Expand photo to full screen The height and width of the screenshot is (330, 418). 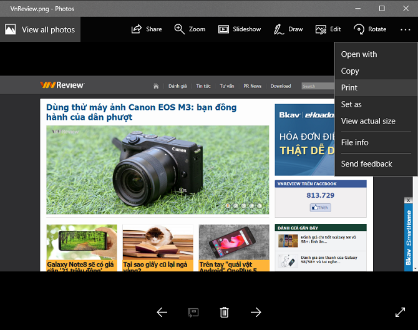pyautogui.click(x=401, y=313)
